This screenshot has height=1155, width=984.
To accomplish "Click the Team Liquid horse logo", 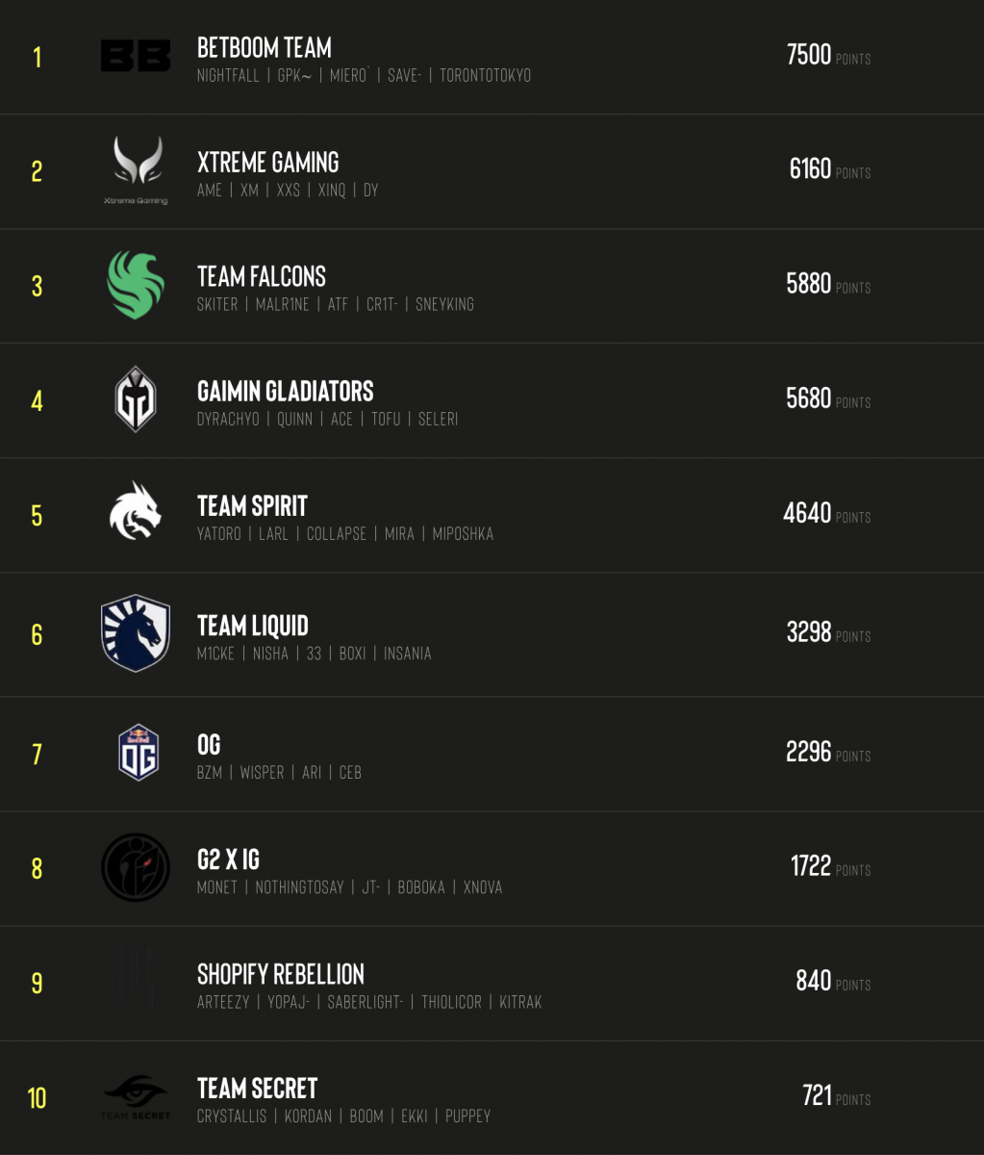I will click(x=136, y=632).
